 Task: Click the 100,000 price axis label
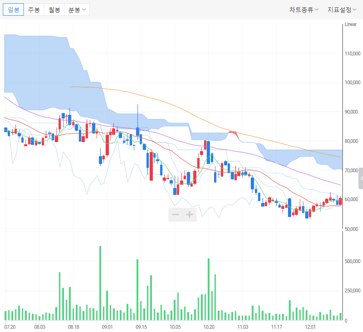[x=352, y=83]
